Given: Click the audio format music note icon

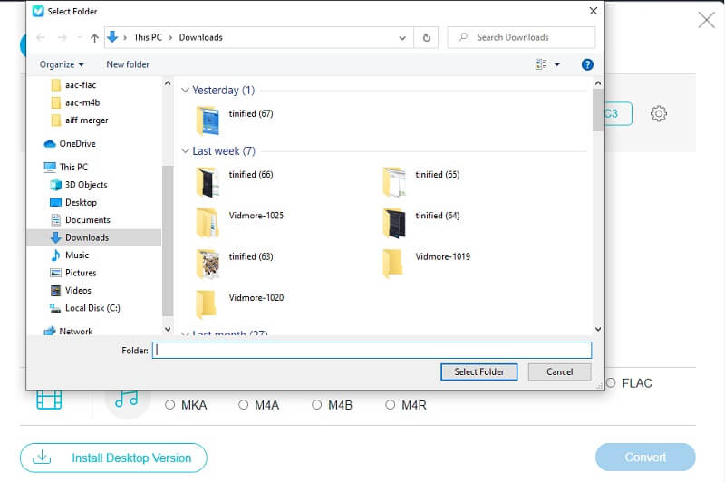Looking at the screenshot, I should tap(127, 399).
